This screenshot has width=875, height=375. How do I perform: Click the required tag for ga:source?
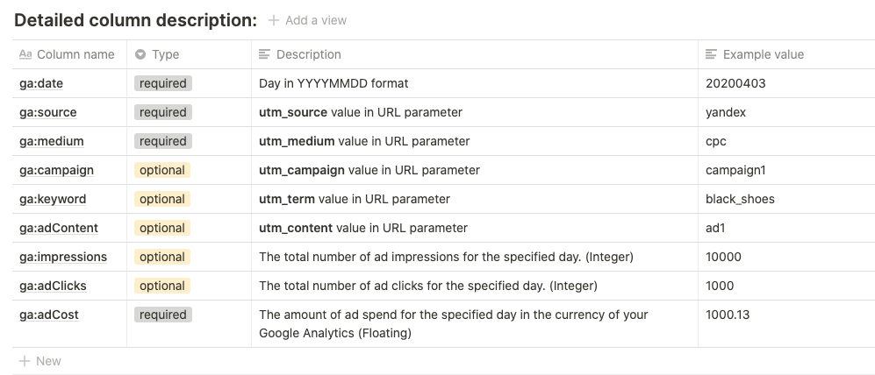point(163,112)
